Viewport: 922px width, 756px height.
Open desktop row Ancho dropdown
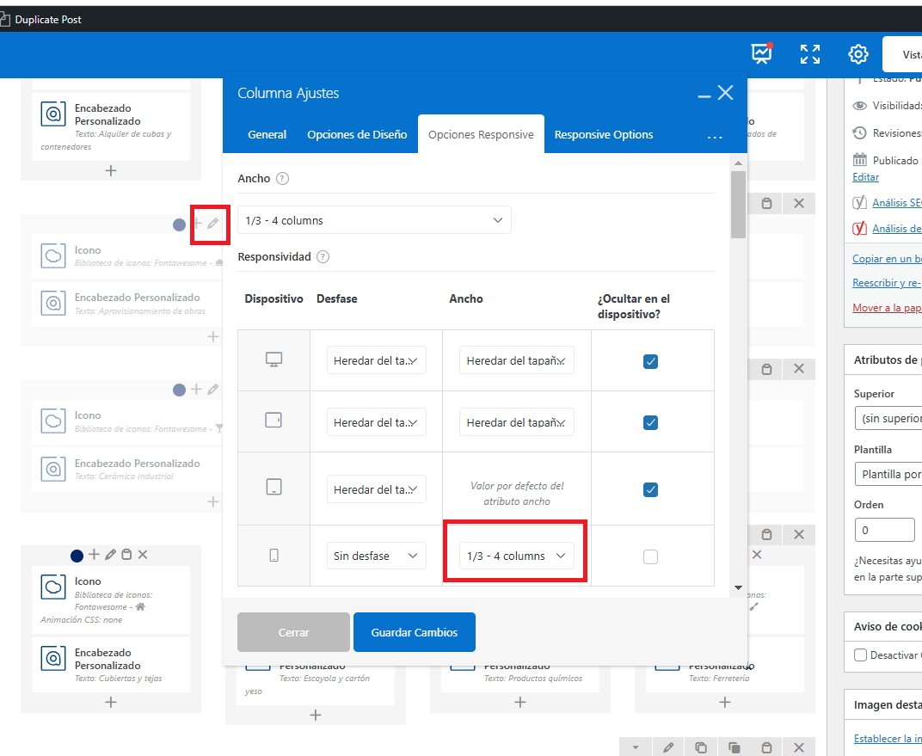point(516,360)
